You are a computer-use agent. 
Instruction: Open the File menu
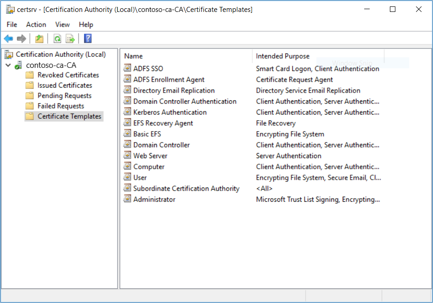[11, 24]
